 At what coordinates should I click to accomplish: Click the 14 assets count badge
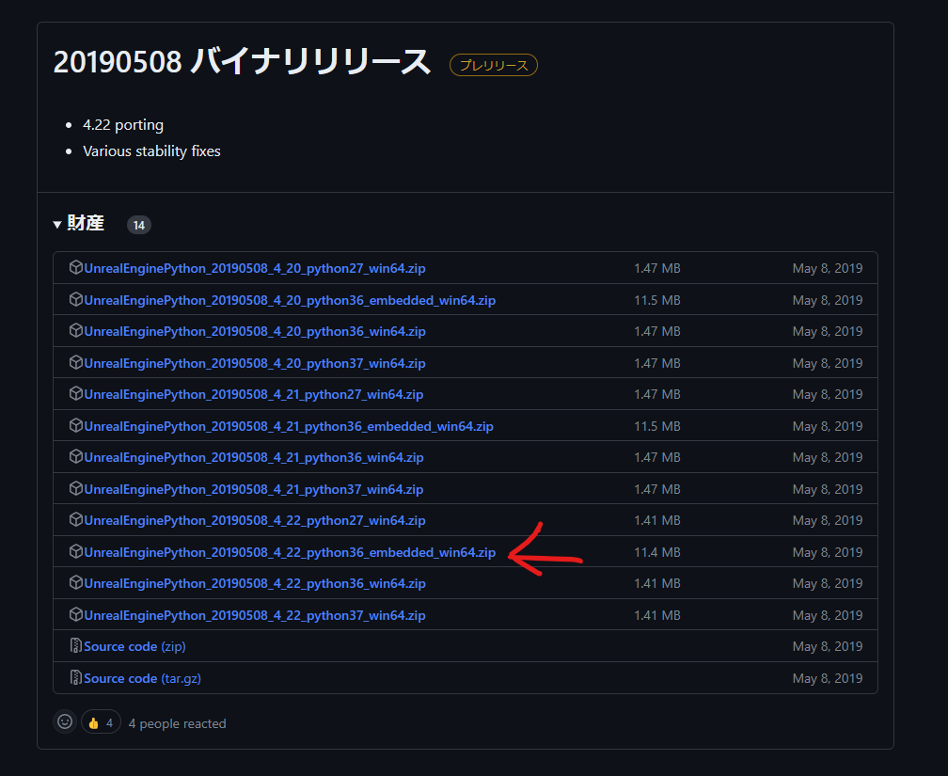point(138,225)
